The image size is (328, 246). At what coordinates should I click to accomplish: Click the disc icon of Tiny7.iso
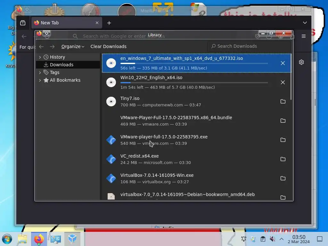[x=111, y=102]
